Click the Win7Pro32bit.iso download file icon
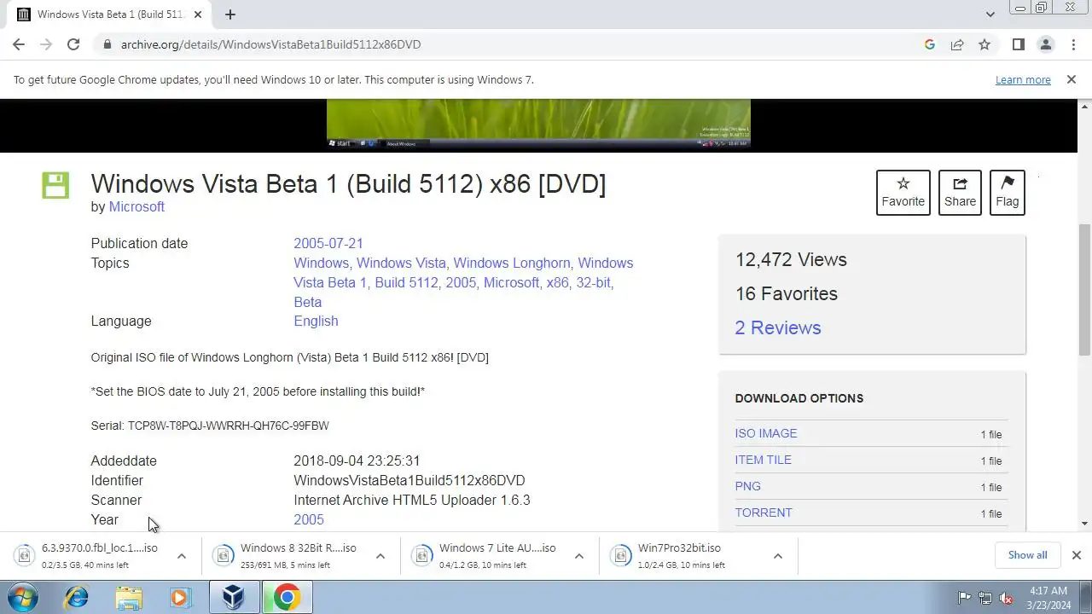This screenshot has height=614, width=1092. [620, 556]
